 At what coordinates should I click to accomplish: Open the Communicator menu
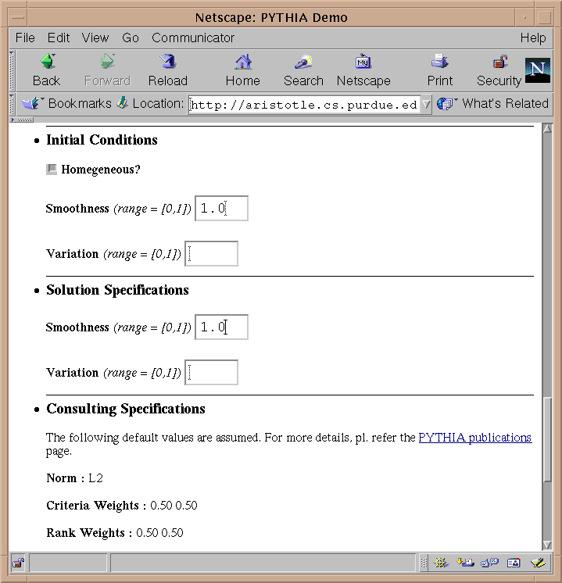click(192, 38)
